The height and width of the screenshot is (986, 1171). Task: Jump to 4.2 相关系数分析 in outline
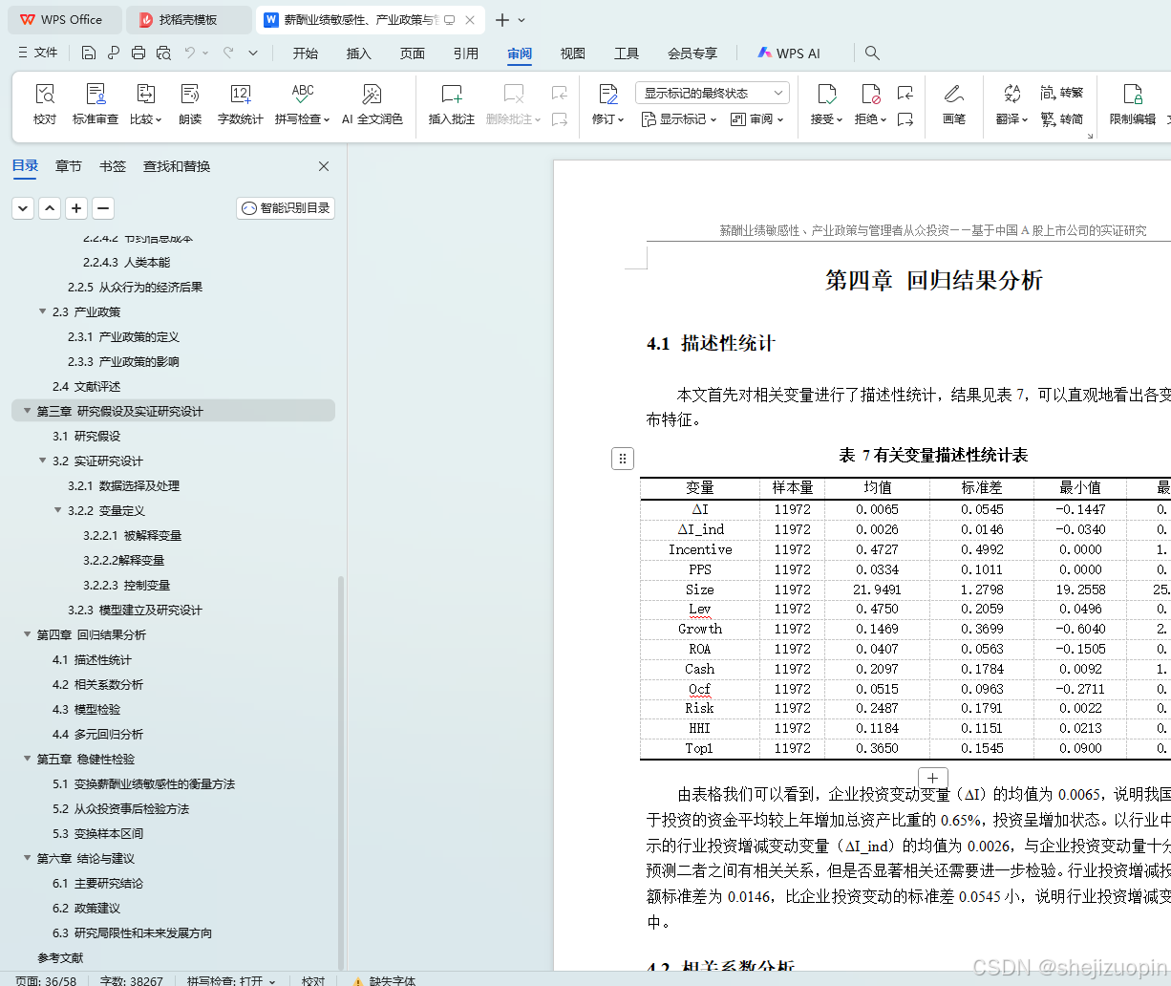pyautogui.click(x=97, y=684)
